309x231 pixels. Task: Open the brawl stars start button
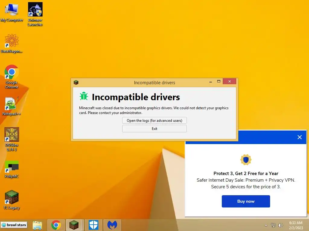click(14, 225)
